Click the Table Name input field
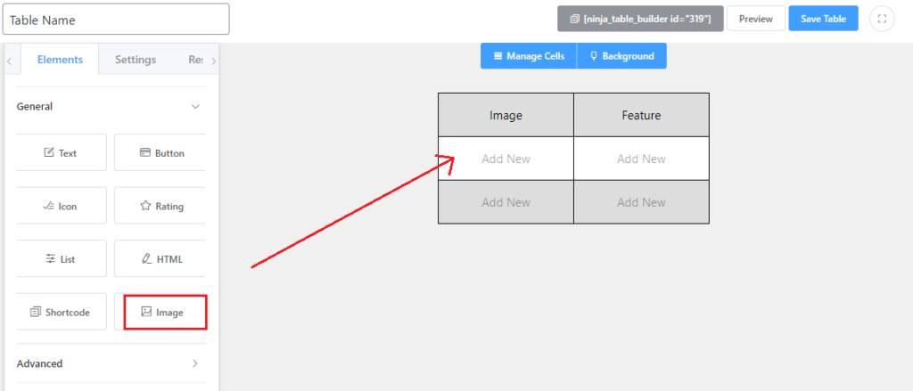 (x=116, y=20)
